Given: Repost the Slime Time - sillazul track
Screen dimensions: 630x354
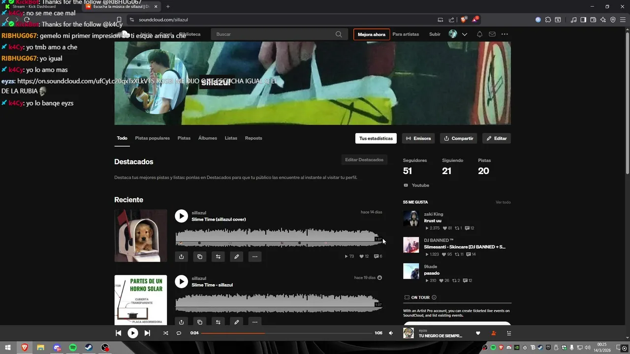Looking at the screenshot, I should (x=218, y=322).
